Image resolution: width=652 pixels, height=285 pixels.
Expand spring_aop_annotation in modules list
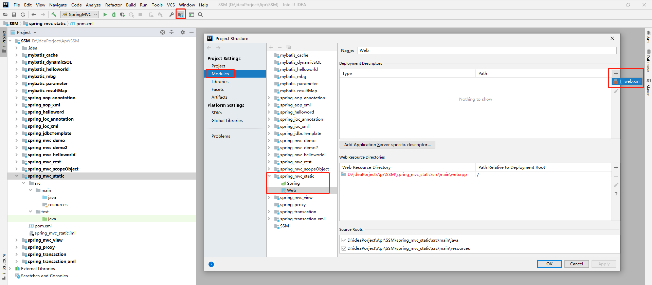pyautogui.click(x=269, y=98)
